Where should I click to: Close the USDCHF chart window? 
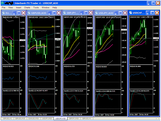click(x=157, y=13)
